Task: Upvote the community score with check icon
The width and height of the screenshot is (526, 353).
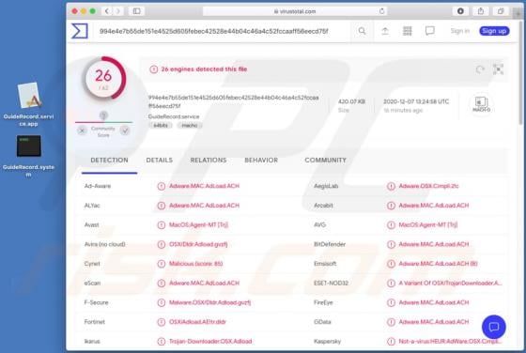Action: pos(125,130)
